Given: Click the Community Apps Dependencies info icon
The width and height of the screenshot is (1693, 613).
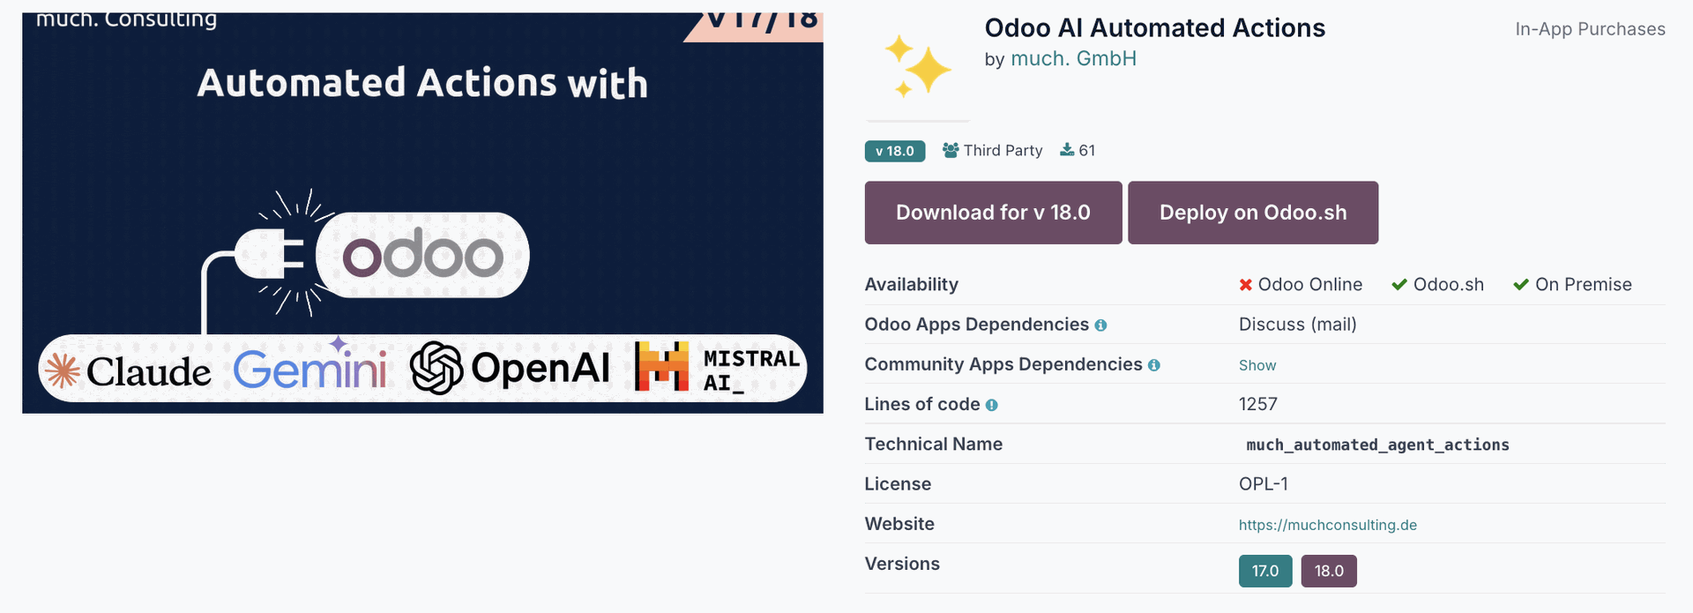Looking at the screenshot, I should point(1153,365).
